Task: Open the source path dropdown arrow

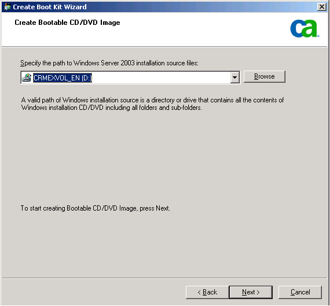Action: (x=235, y=78)
